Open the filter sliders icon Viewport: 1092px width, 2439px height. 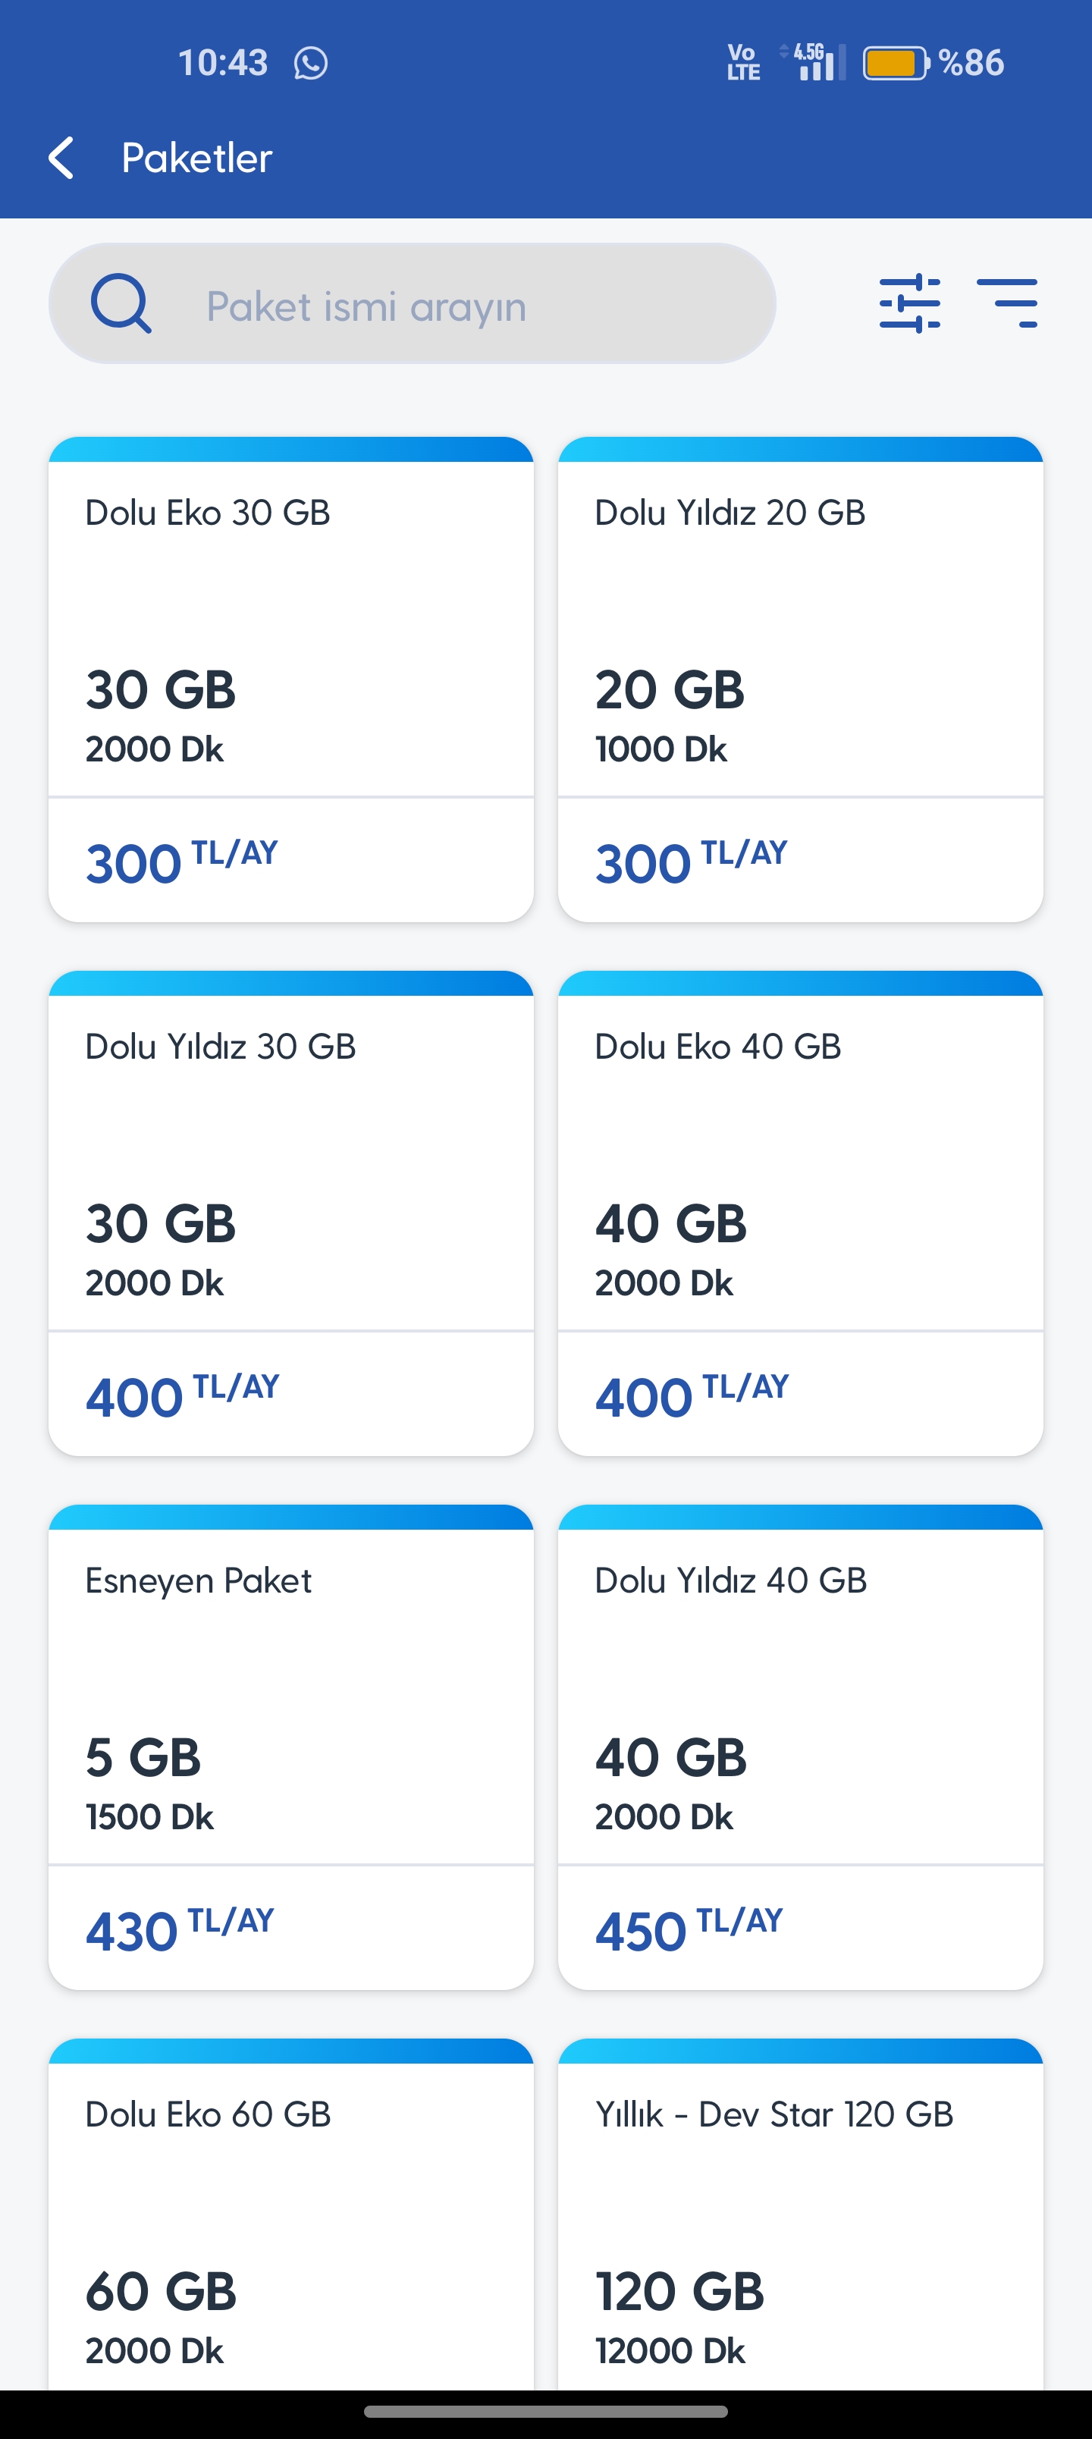click(909, 303)
